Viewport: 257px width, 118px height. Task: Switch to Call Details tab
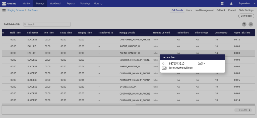pyautogui.click(x=177, y=10)
